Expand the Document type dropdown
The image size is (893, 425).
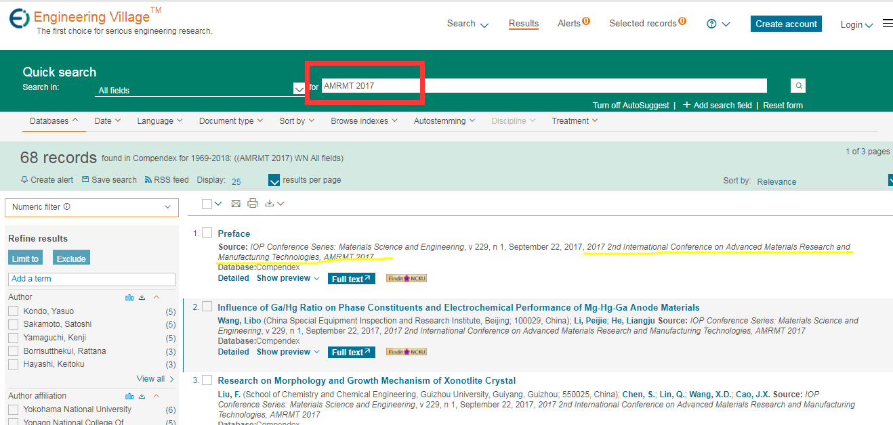(231, 121)
